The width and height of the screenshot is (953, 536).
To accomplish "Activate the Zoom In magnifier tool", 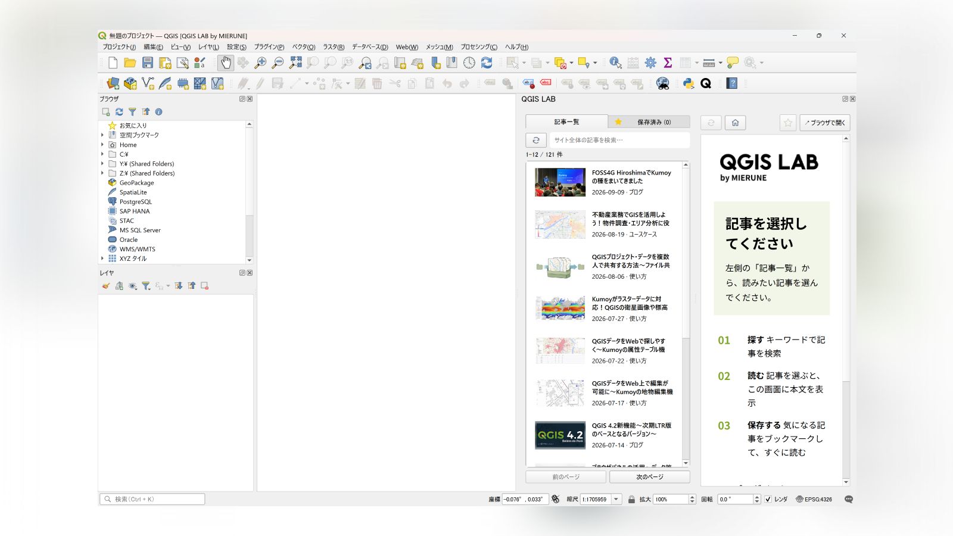I will pos(260,63).
